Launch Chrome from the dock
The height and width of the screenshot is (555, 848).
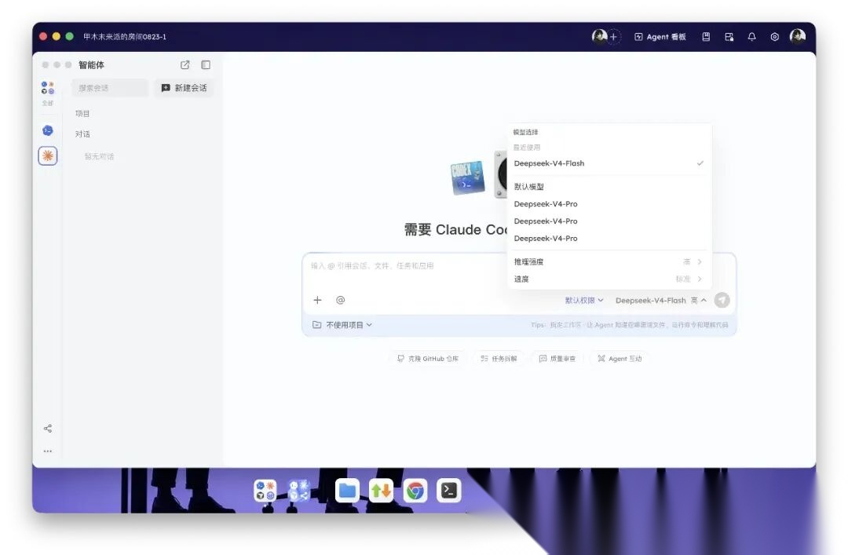[x=415, y=491]
